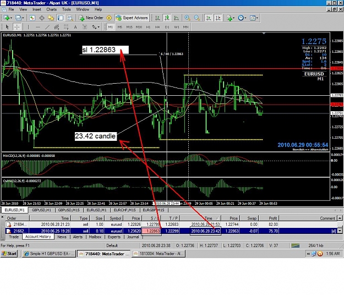Open the News tab in Terminal
The height and width of the screenshot is (295, 344).
(62, 237)
